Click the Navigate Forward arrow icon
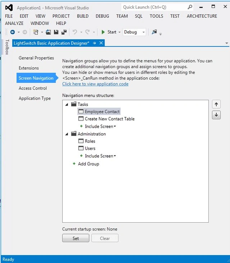The height and width of the screenshot is (263, 230). pos(25,32)
